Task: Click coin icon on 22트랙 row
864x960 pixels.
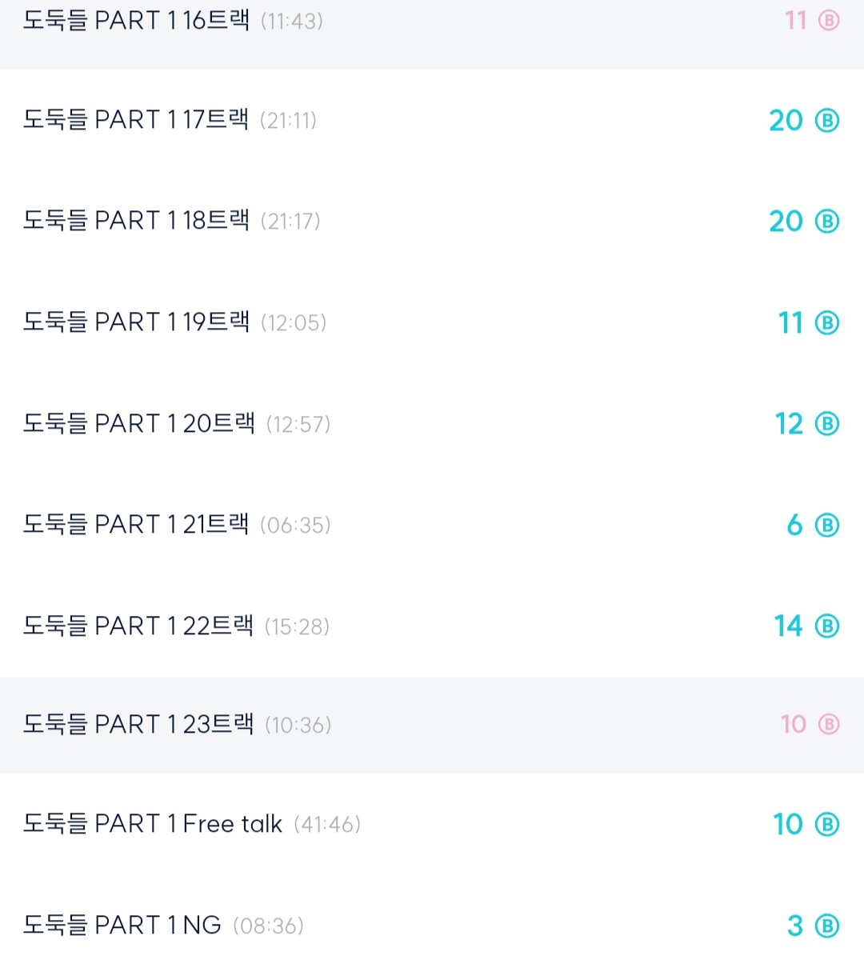Action: coord(827,626)
